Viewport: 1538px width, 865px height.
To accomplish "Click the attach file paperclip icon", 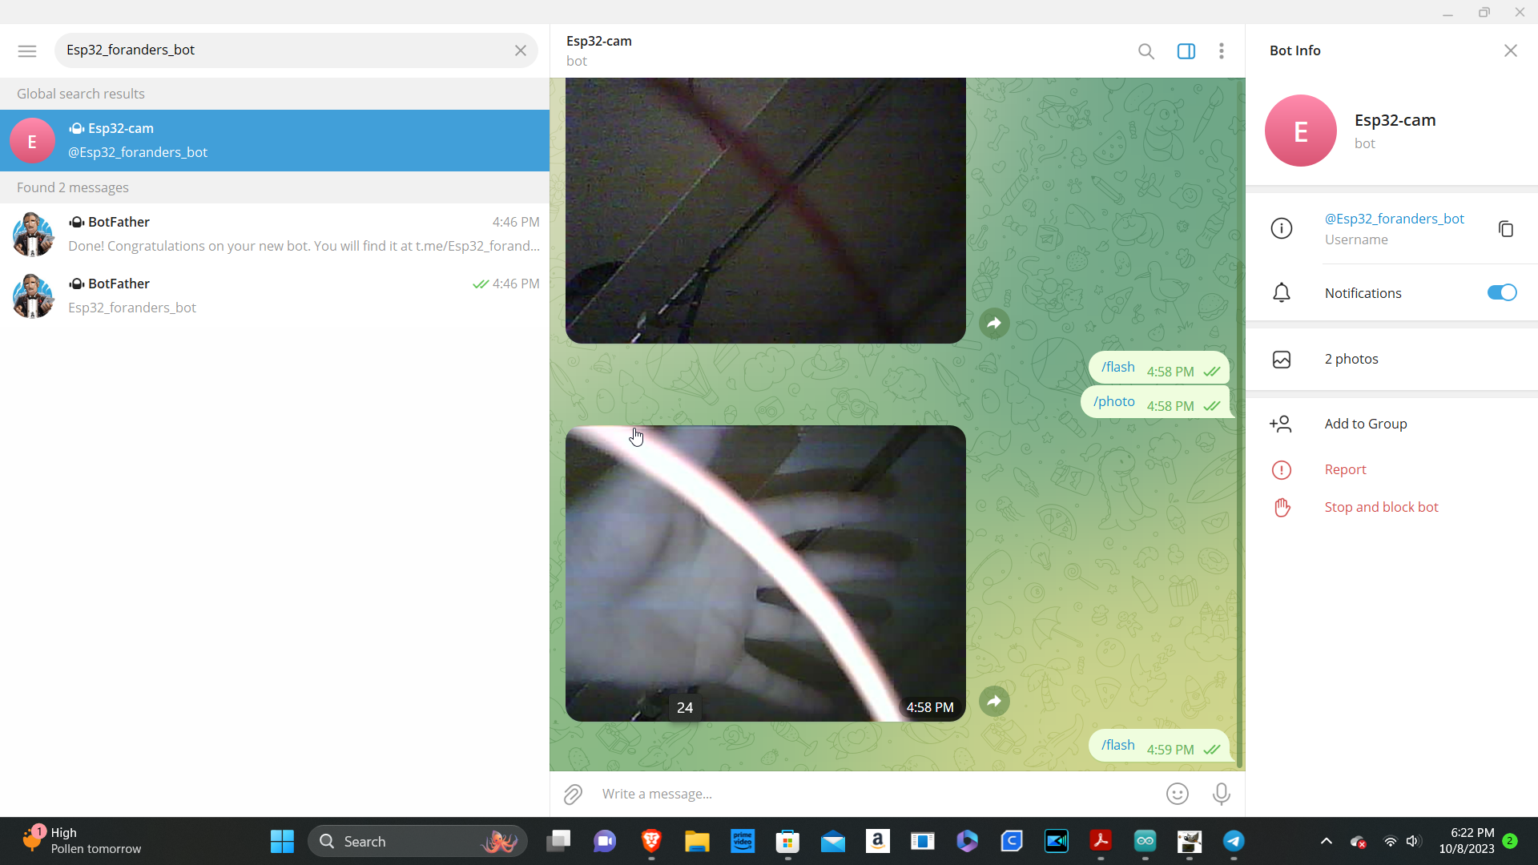I will [573, 794].
